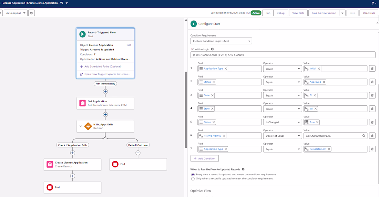Add element under Check If Application Exits path

72,153
